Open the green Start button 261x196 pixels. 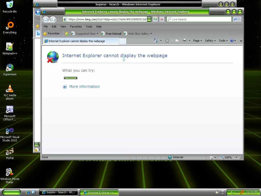click(11, 192)
